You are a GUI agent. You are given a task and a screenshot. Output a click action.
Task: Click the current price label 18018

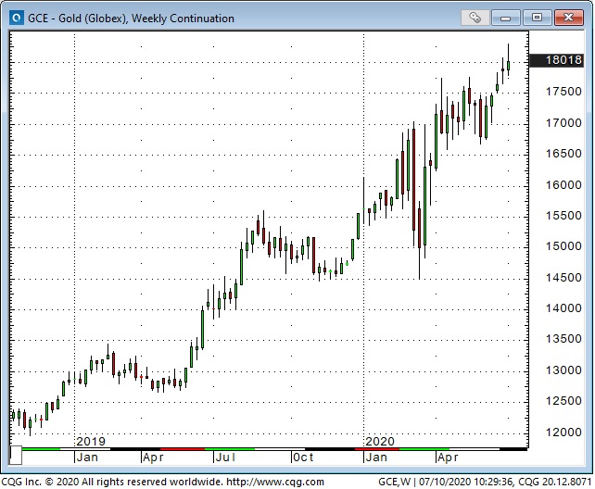(556, 60)
